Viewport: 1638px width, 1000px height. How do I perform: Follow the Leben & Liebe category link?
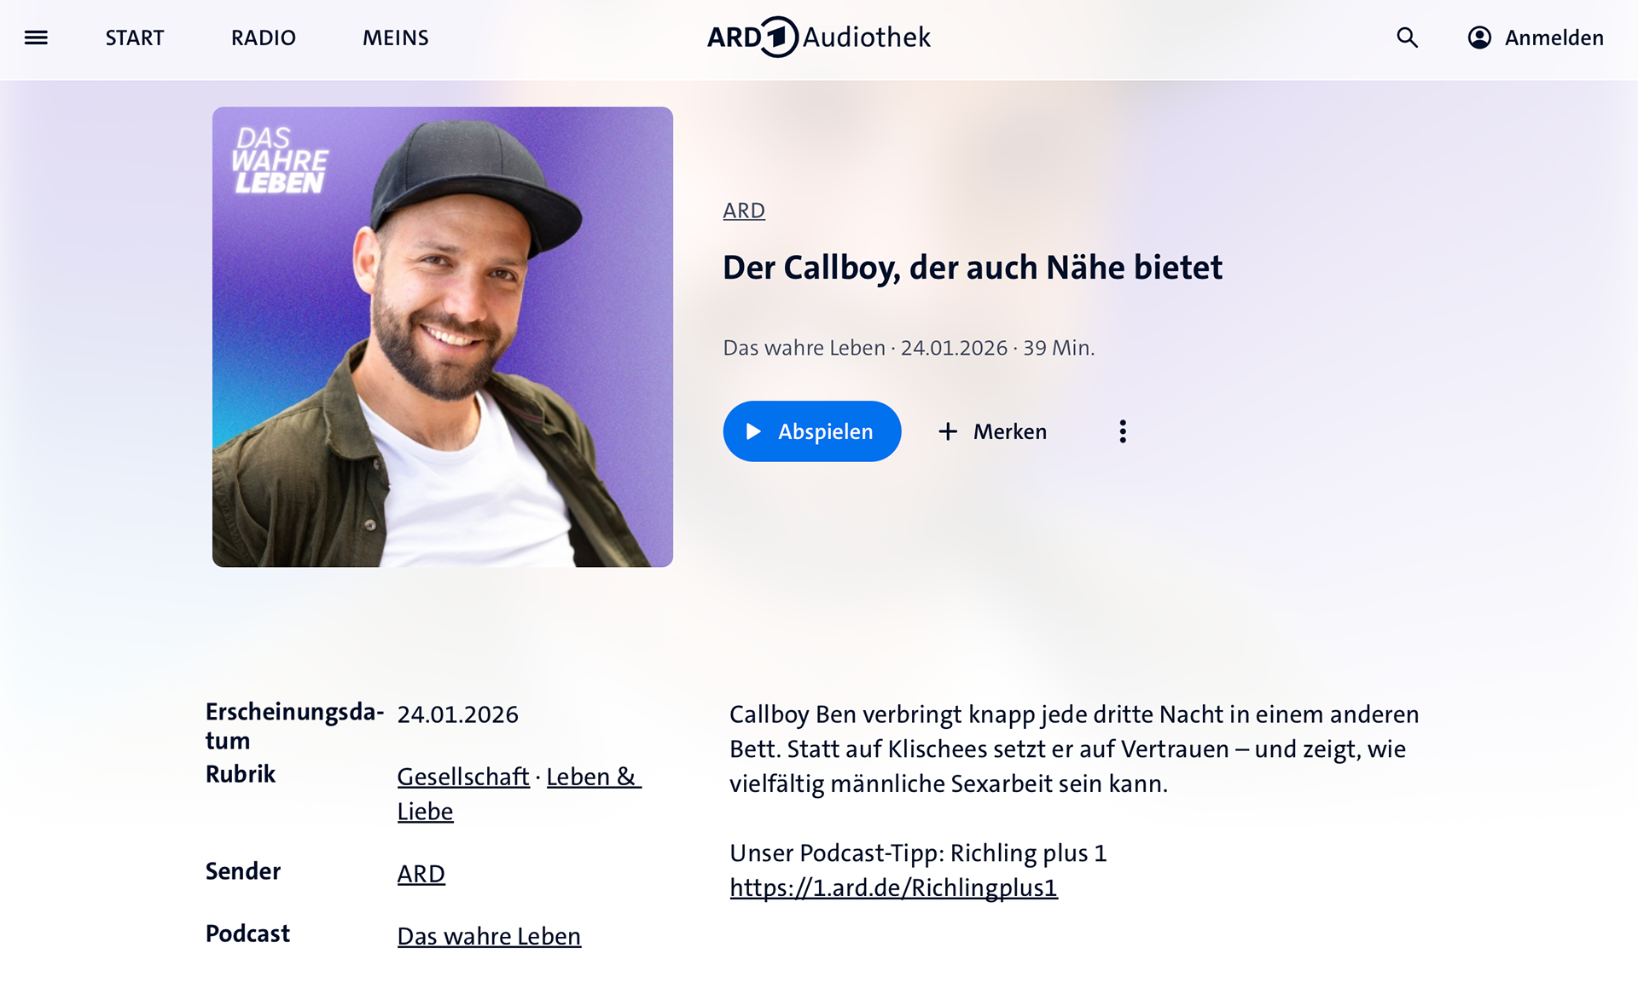(x=592, y=777)
